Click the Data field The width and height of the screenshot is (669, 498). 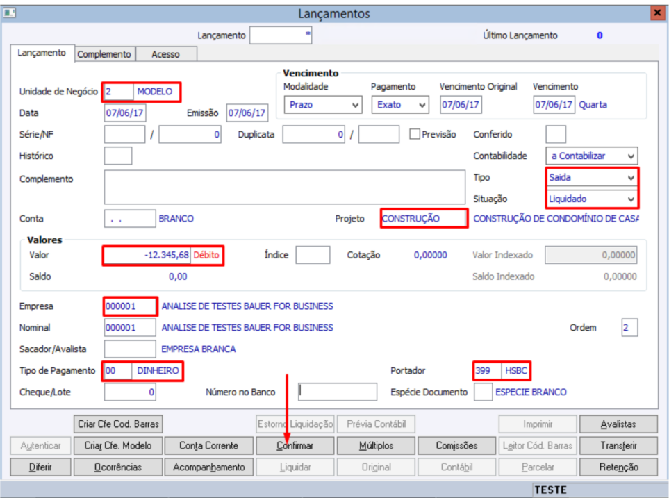124,113
